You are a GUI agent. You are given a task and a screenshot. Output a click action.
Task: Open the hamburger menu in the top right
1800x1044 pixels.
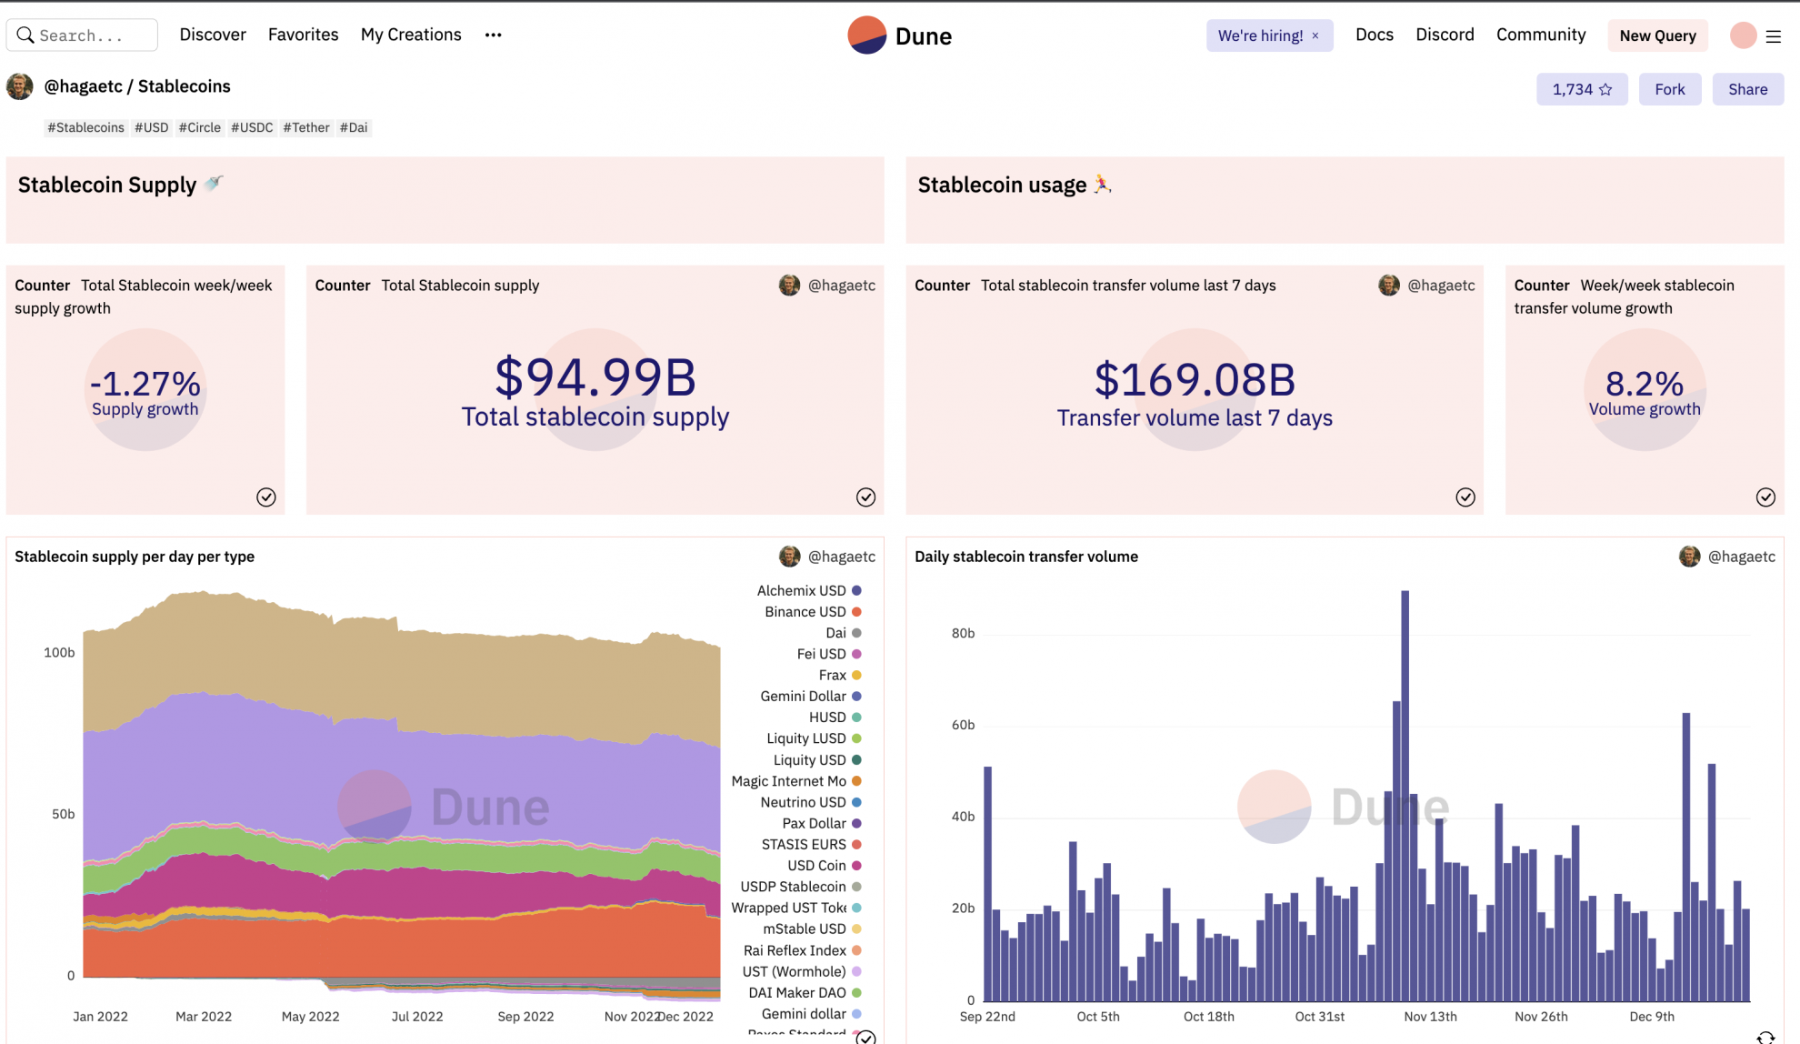[1774, 36]
